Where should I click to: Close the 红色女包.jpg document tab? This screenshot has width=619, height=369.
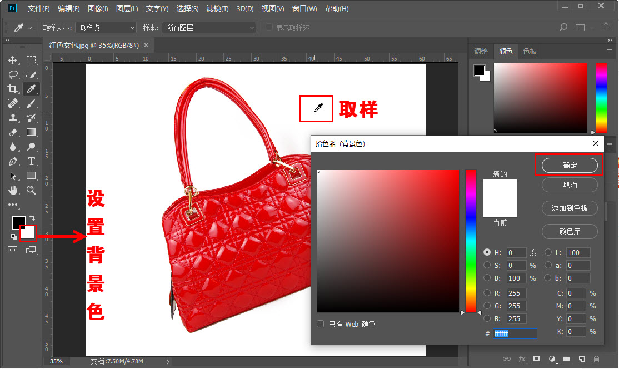pos(146,45)
